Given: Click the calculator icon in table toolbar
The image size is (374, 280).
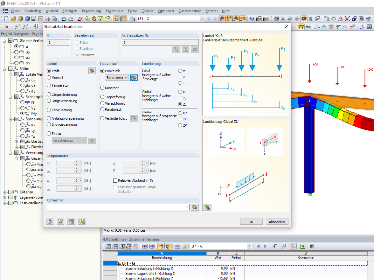Looking at the screenshot, I should coord(312,246).
